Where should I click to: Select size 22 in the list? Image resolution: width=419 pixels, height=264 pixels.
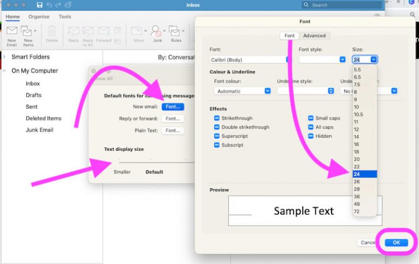click(365, 167)
